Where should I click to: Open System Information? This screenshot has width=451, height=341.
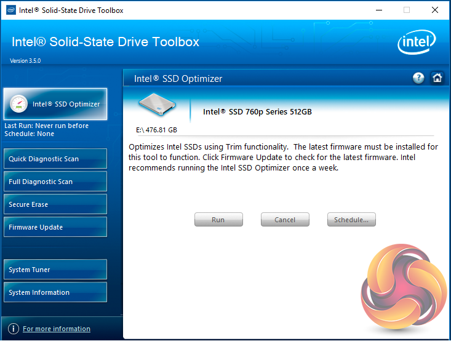(x=55, y=292)
